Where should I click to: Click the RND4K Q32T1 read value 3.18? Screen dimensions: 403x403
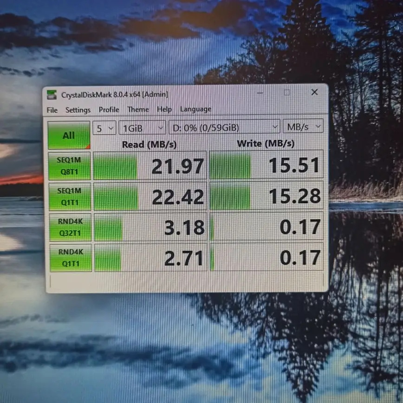[x=150, y=227]
